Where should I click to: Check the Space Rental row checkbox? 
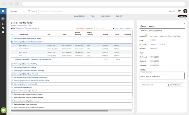[x=16, y=52]
